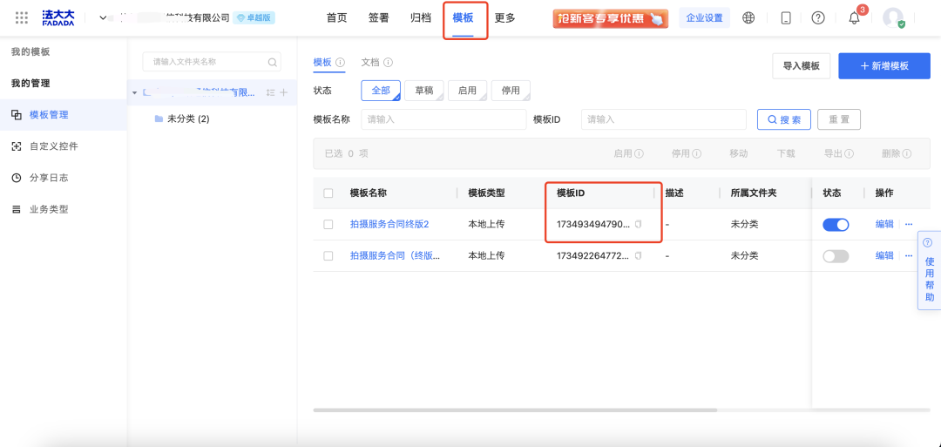The height and width of the screenshot is (447, 941).
Task: Collapse the company folder tree node
Action: pyautogui.click(x=134, y=92)
